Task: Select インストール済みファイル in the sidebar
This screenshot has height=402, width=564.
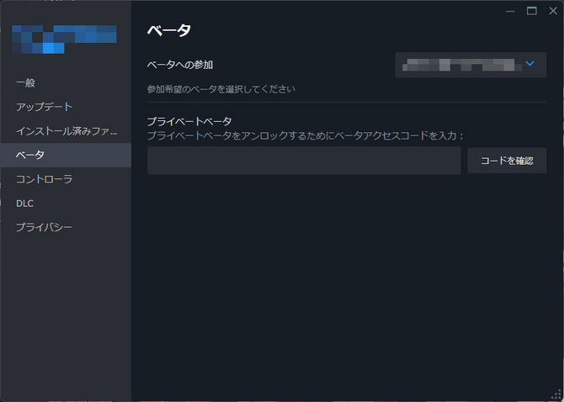Action: [x=66, y=131]
